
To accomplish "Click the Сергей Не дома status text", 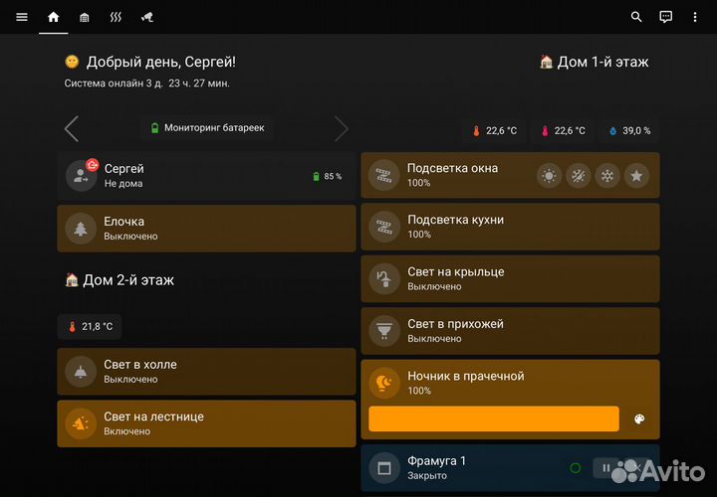I will point(123,184).
